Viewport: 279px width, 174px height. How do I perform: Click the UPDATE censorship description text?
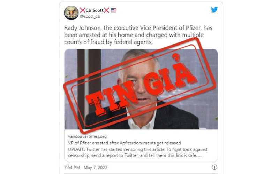(x=137, y=152)
